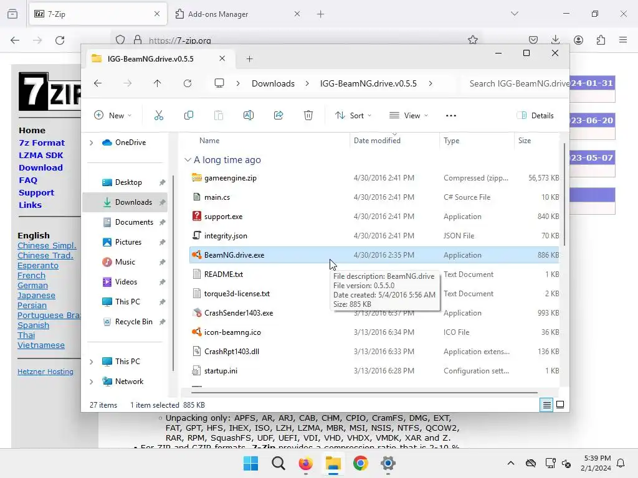The height and width of the screenshot is (478, 638).
Task: Expand chevron after IGG-BeamNG.drive.v0.5.5 breadcrumb
Action: click(x=431, y=83)
